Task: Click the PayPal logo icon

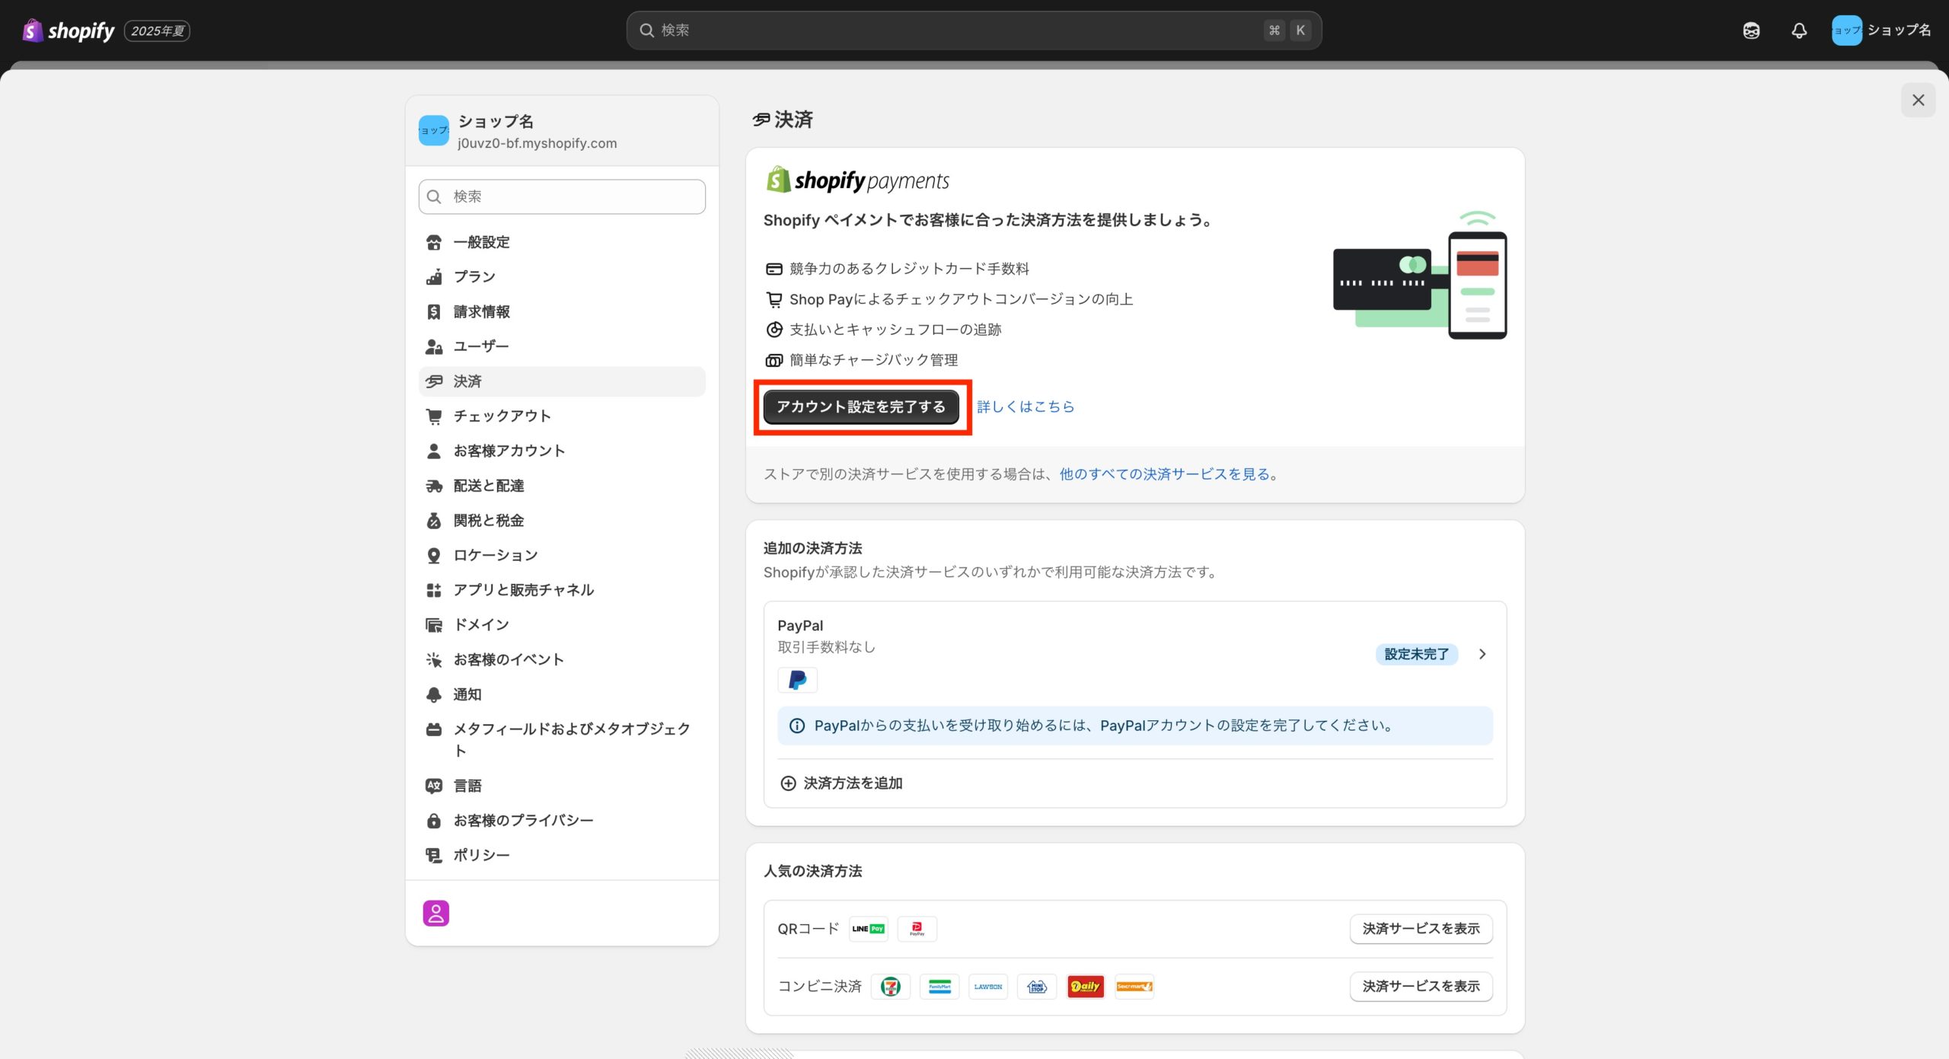Action: tap(797, 680)
